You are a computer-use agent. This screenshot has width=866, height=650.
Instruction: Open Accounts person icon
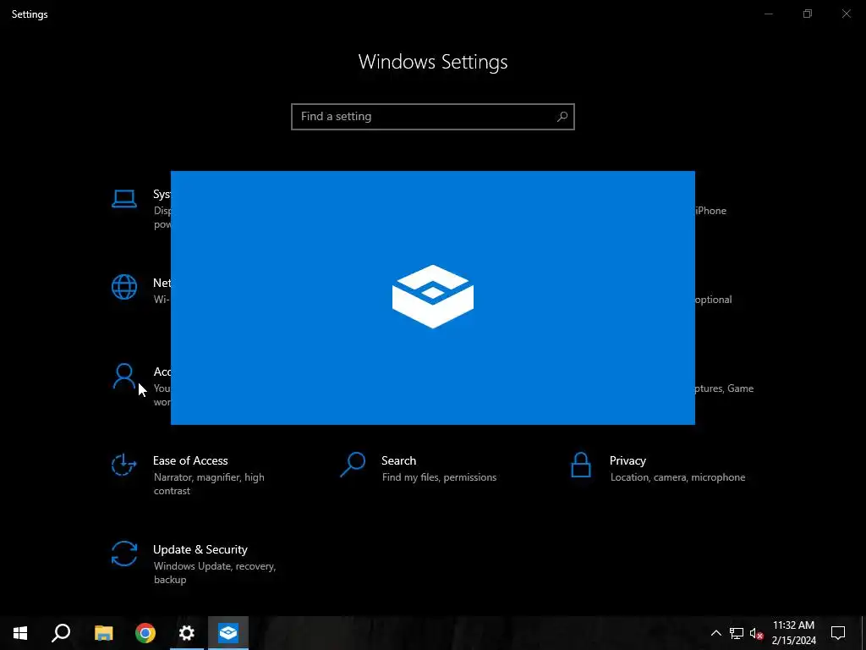pyautogui.click(x=124, y=377)
